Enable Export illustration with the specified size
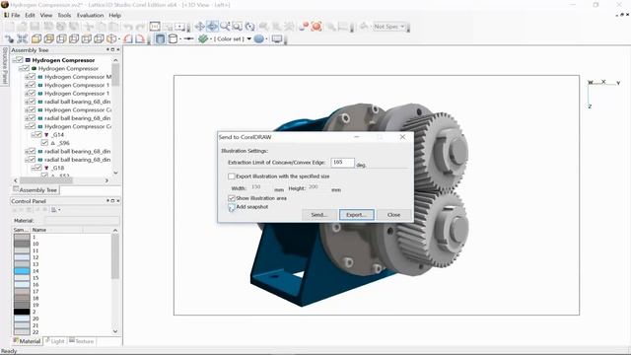Viewport: 631px width, 355px height. pyautogui.click(x=232, y=177)
